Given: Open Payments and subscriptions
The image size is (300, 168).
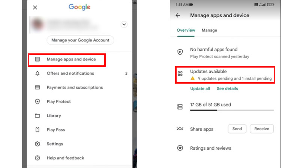Looking at the screenshot, I should (x=75, y=87).
